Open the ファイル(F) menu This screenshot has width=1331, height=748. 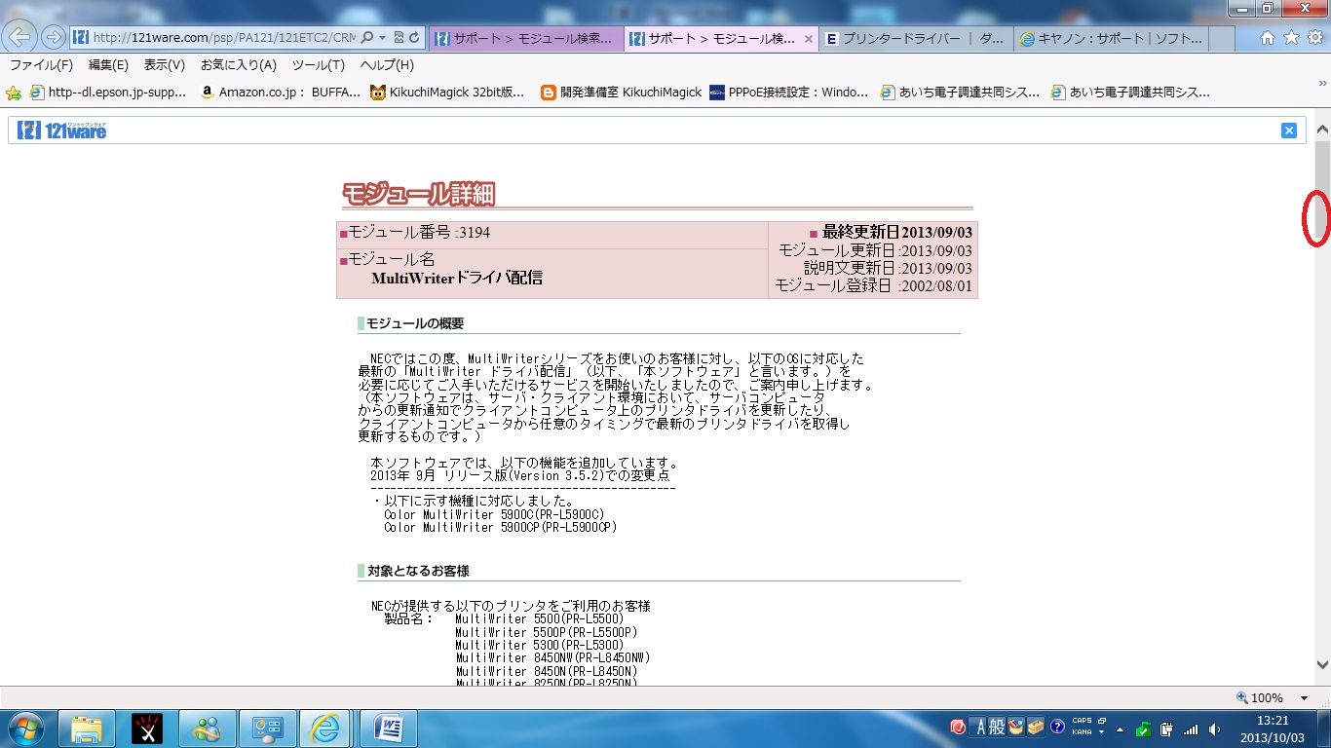pyautogui.click(x=41, y=65)
